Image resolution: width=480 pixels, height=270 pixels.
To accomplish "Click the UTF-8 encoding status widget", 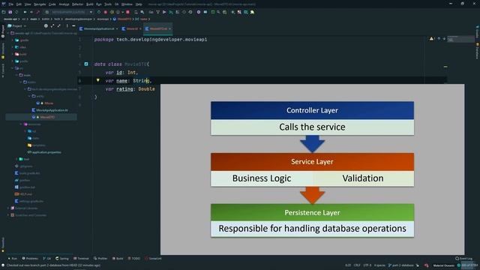I will point(367,265).
